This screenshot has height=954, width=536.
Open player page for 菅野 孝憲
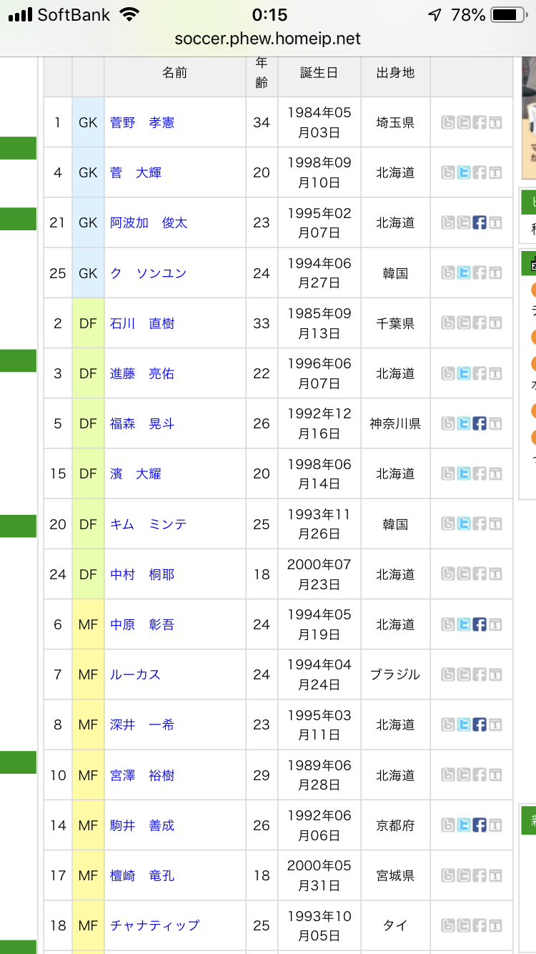pyautogui.click(x=142, y=122)
